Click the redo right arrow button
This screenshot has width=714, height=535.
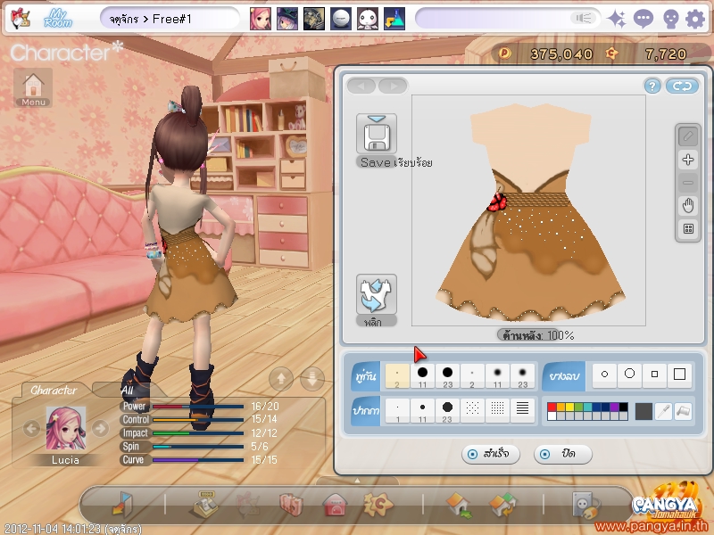[393, 86]
